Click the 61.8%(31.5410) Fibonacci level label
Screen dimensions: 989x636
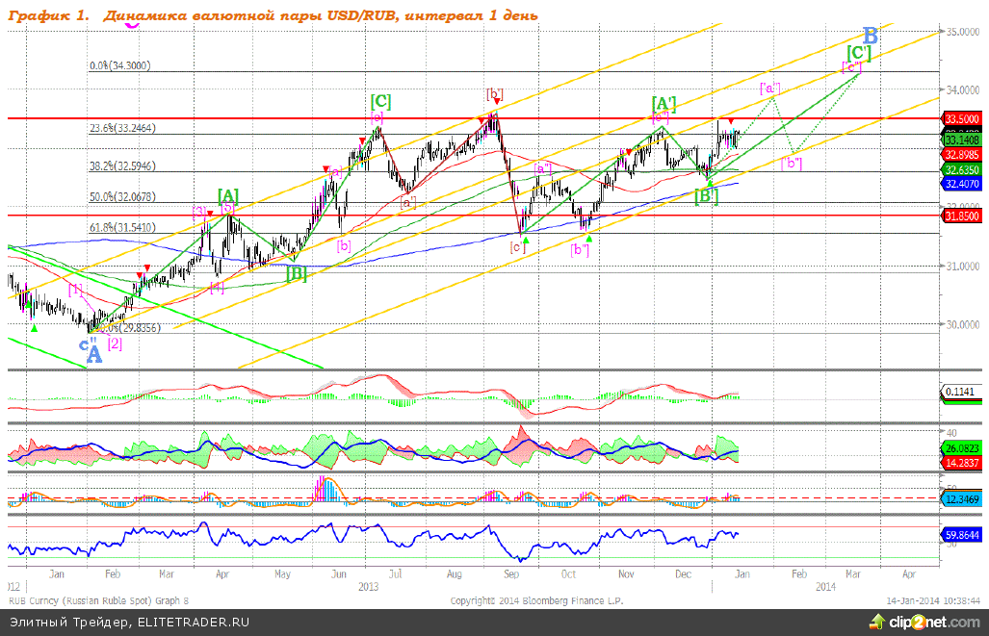click(x=121, y=228)
